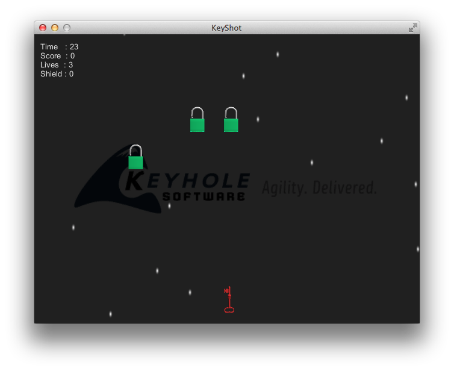The height and width of the screenshot is (371, 454).
Task: Click the lowest green padlock on the left
Action: coord(135,158)
